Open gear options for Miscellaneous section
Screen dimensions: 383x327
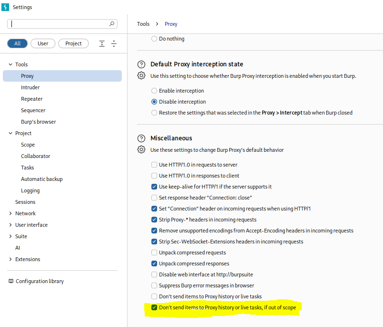point(141,150)
